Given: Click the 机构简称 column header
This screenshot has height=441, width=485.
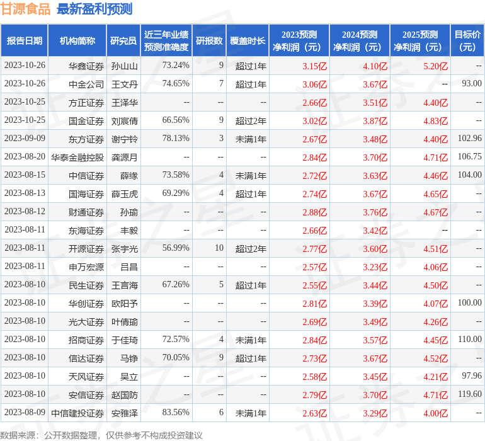Looking at the screenshot, I should [77, 40].
